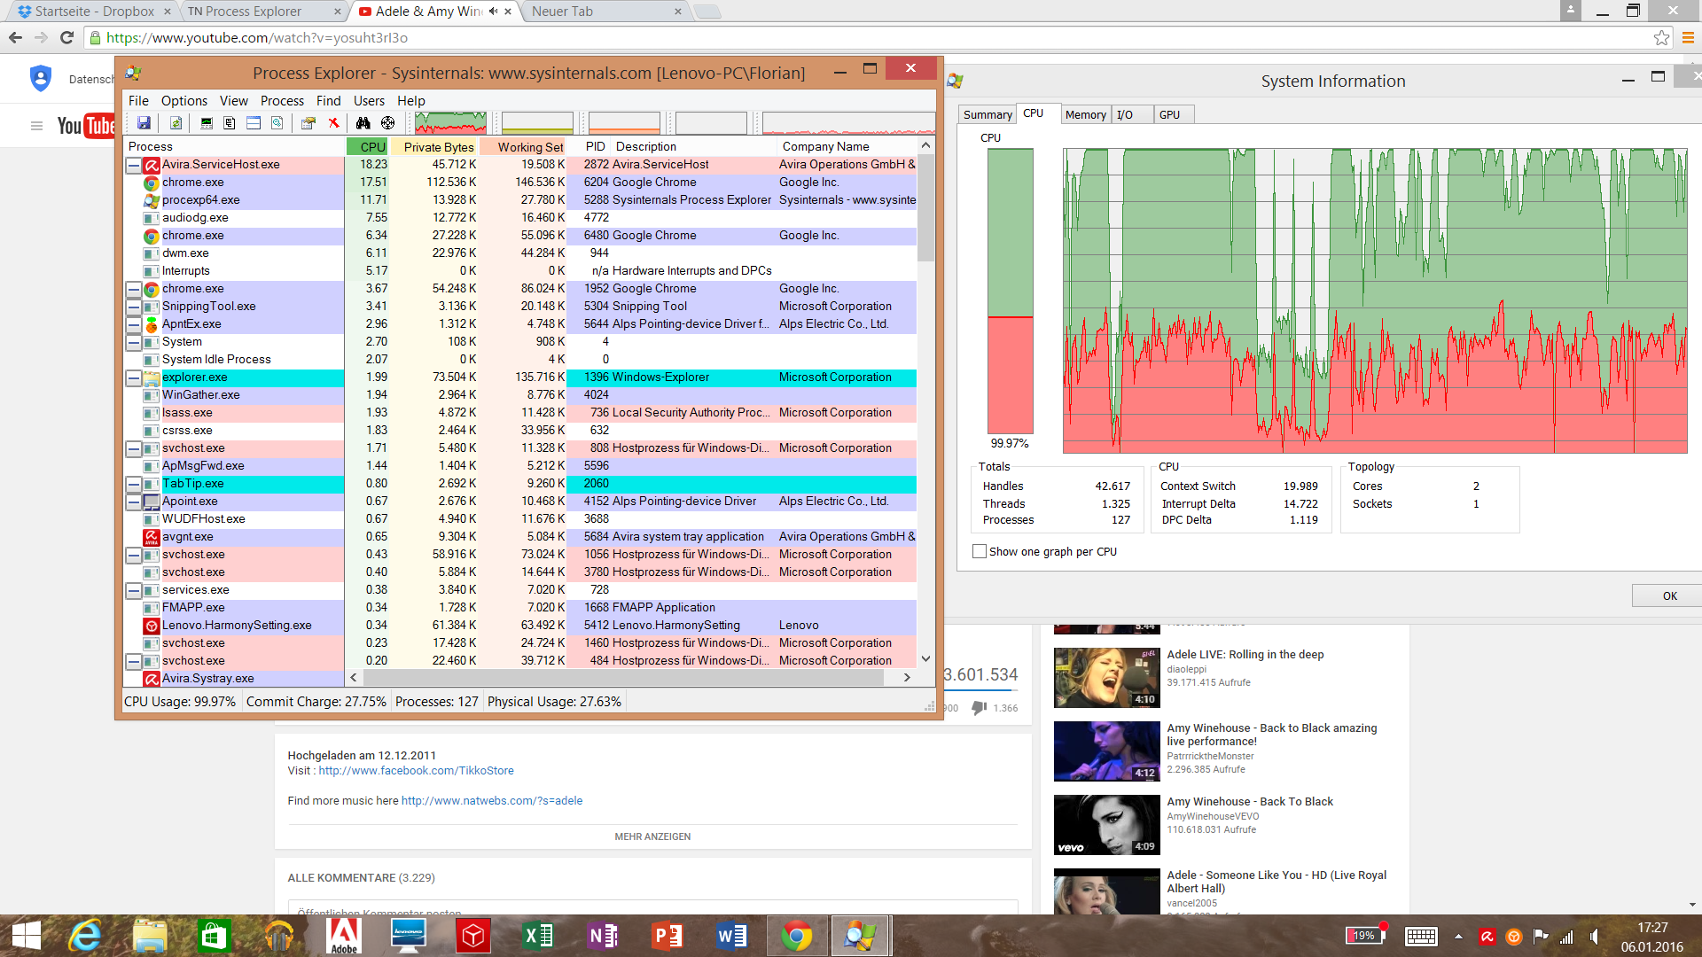Toggle the process tree view icon
The image size is (1702, 957).
click(x=229, y=123)
